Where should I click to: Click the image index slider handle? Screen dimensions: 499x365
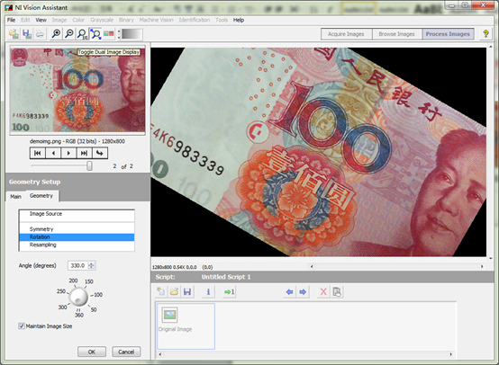click(x=90, y=165)
